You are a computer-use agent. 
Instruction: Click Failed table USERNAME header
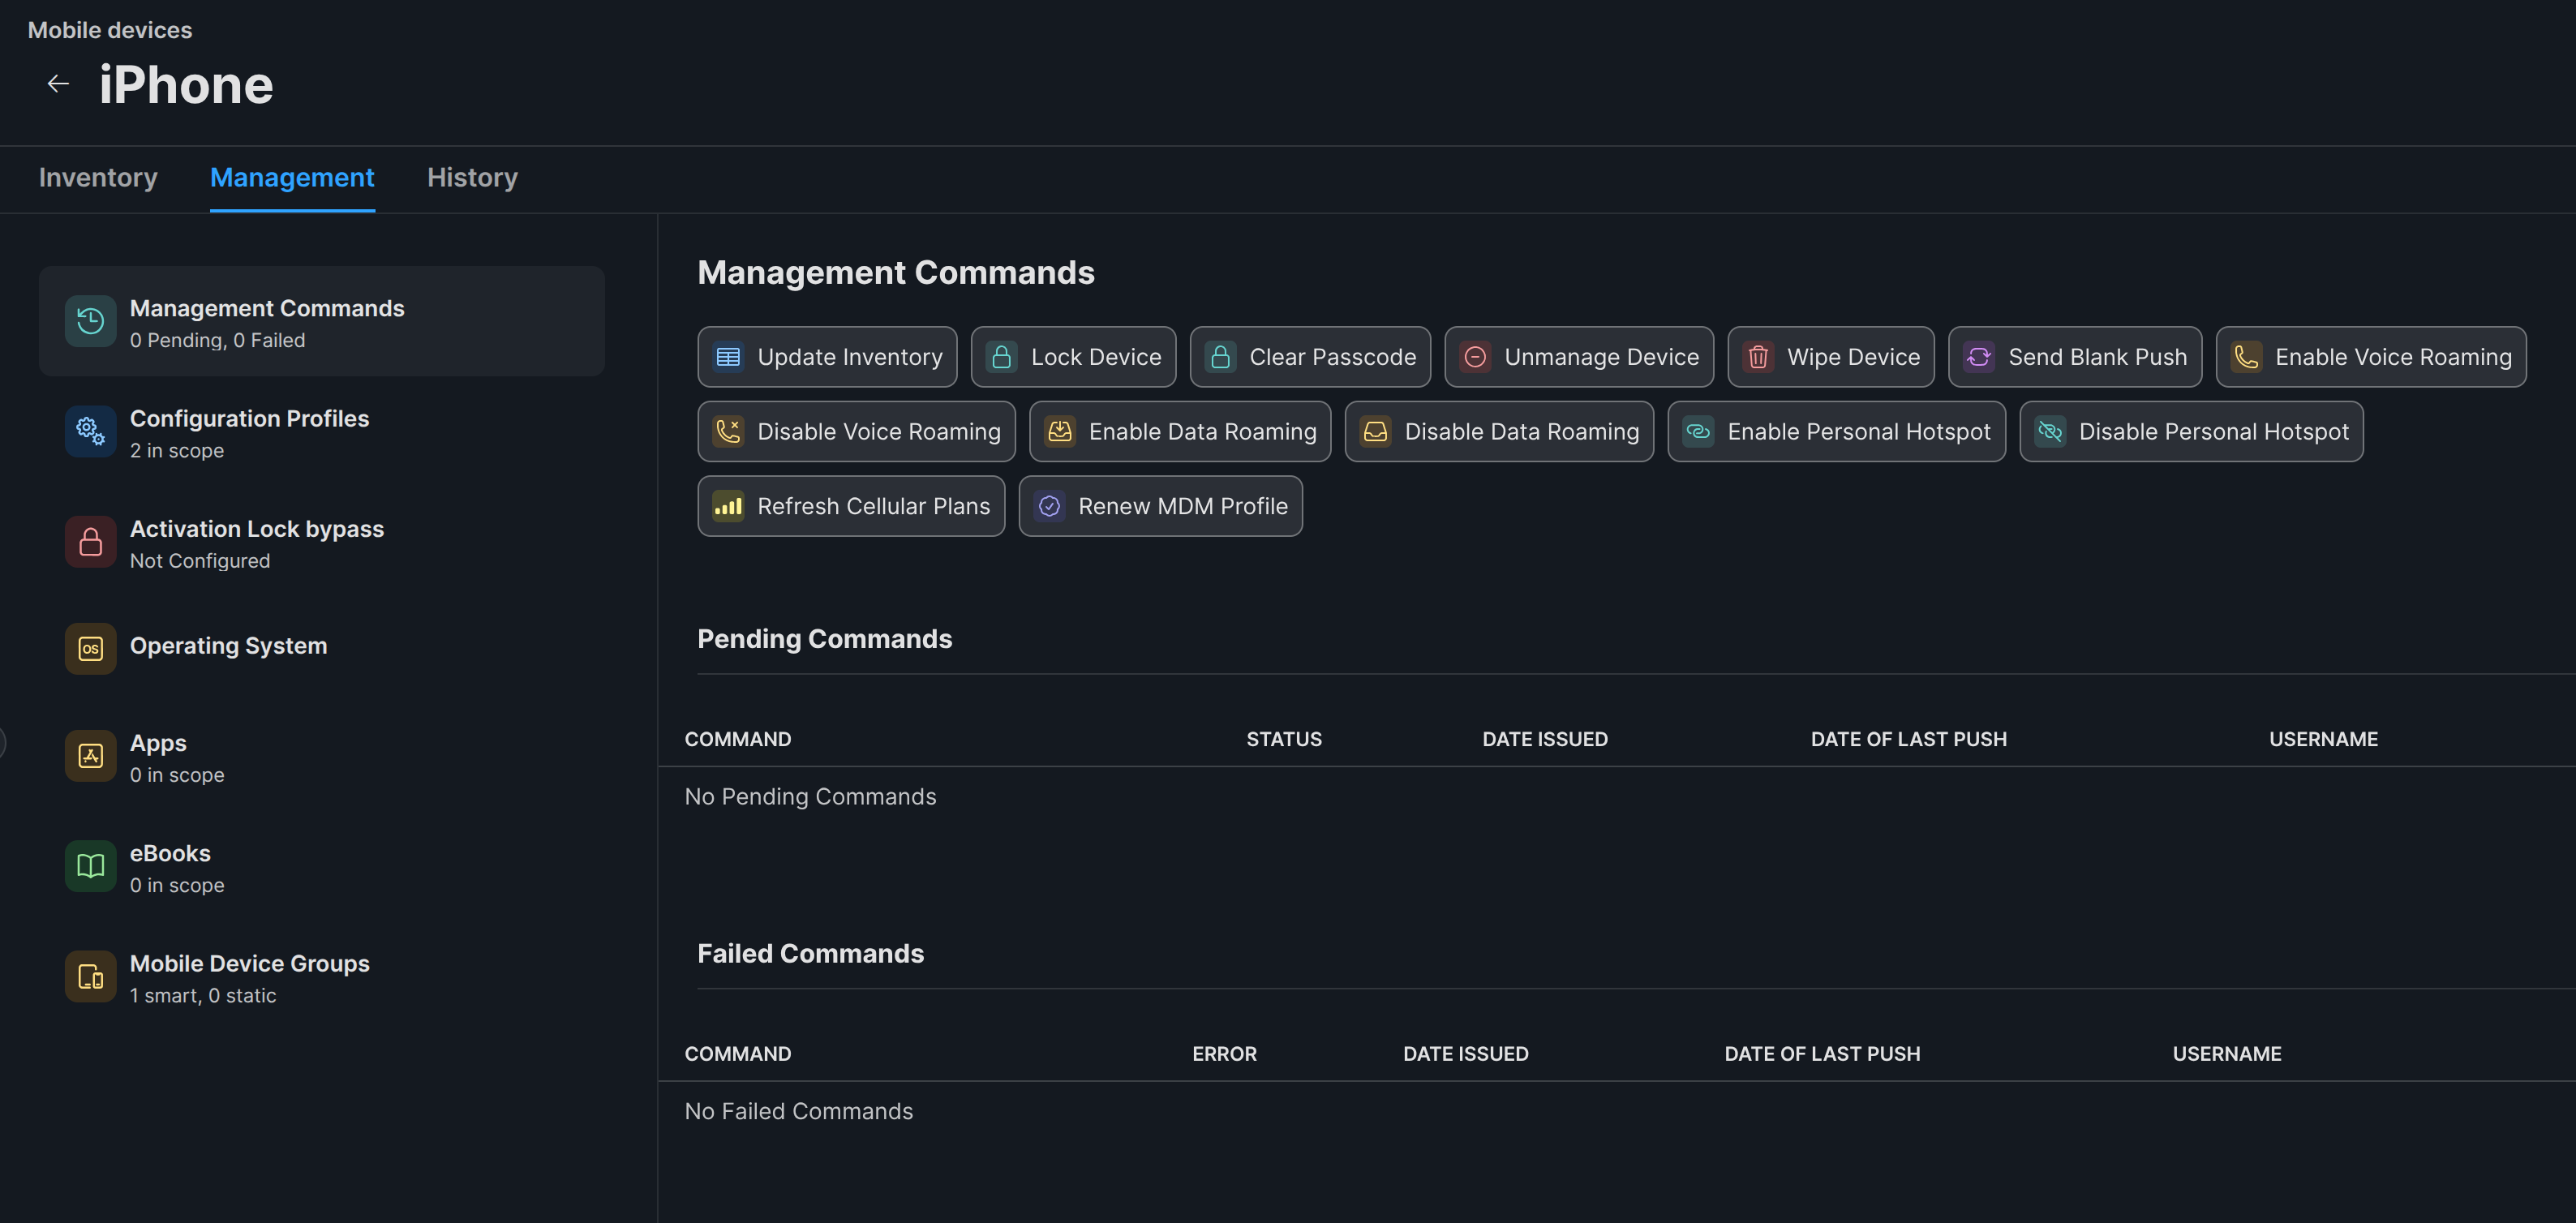pyautogui.click(x=2227, y=1054)
